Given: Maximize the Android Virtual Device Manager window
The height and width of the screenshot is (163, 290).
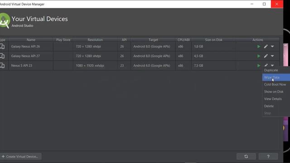Looking at the screenshot, I should 264,4.
